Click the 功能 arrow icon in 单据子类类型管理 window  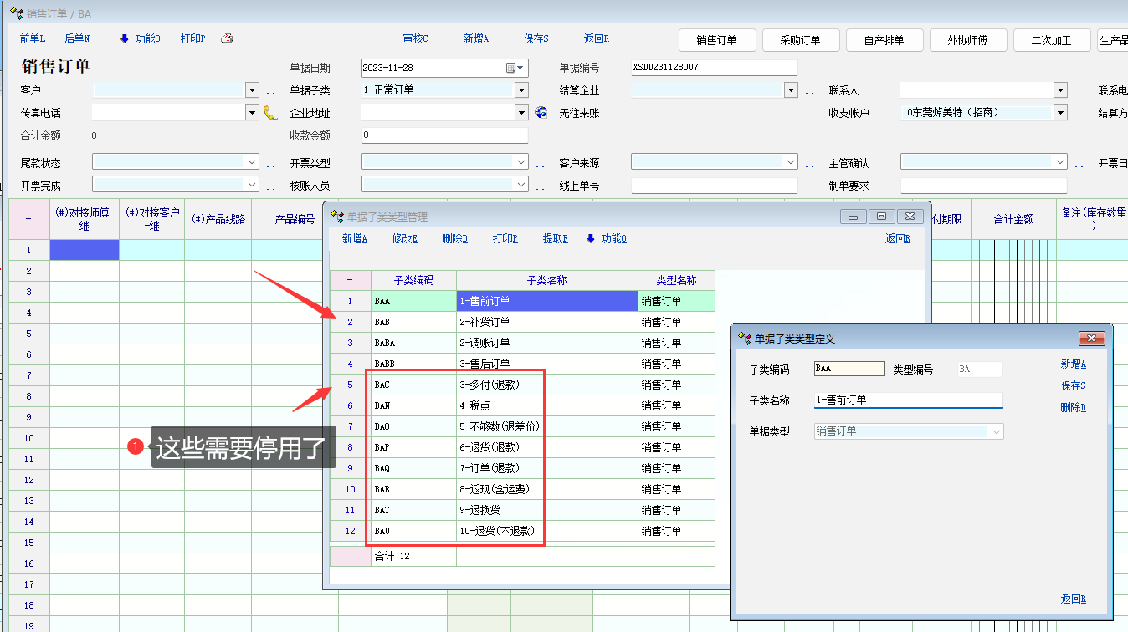click(x=591, y=239)
